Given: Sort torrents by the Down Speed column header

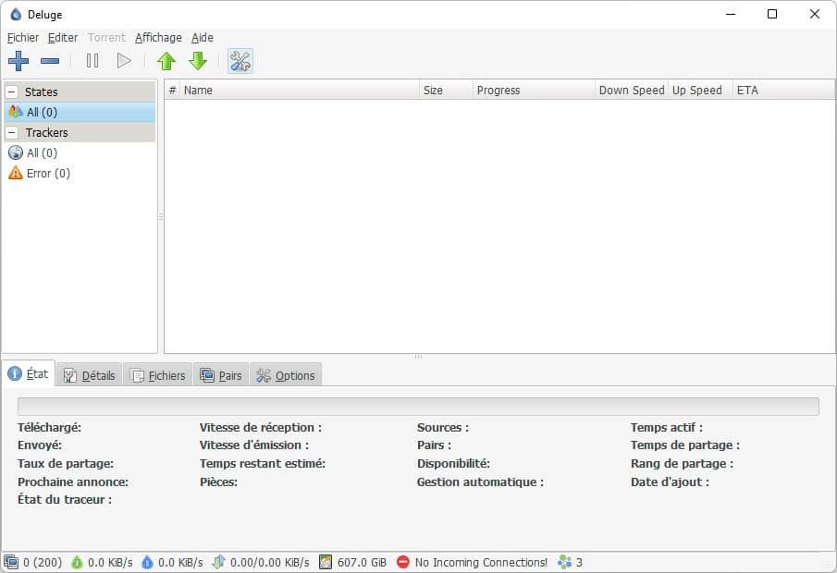Looking at the screenshot, I should 632,91.
